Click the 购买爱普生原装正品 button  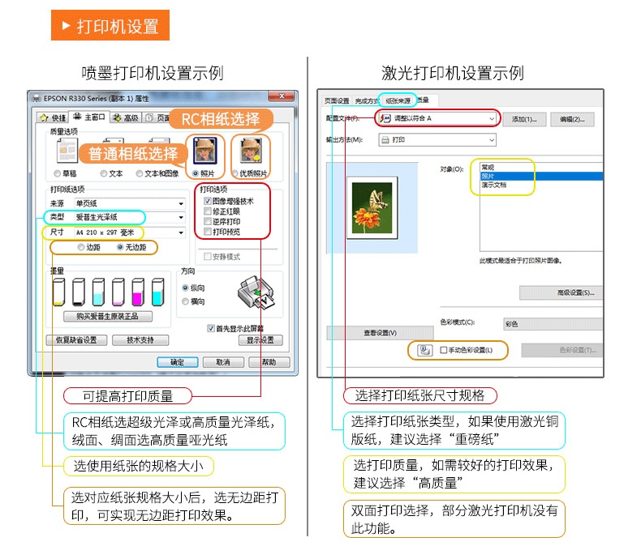point(108,317)
